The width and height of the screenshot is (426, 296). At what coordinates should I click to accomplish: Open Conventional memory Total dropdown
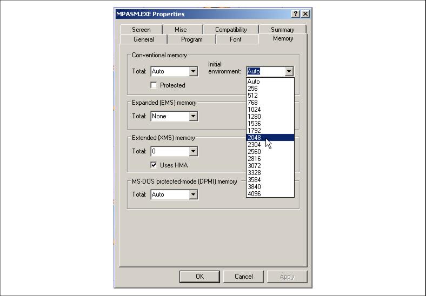pyautogui.click(x=193, y=71)
